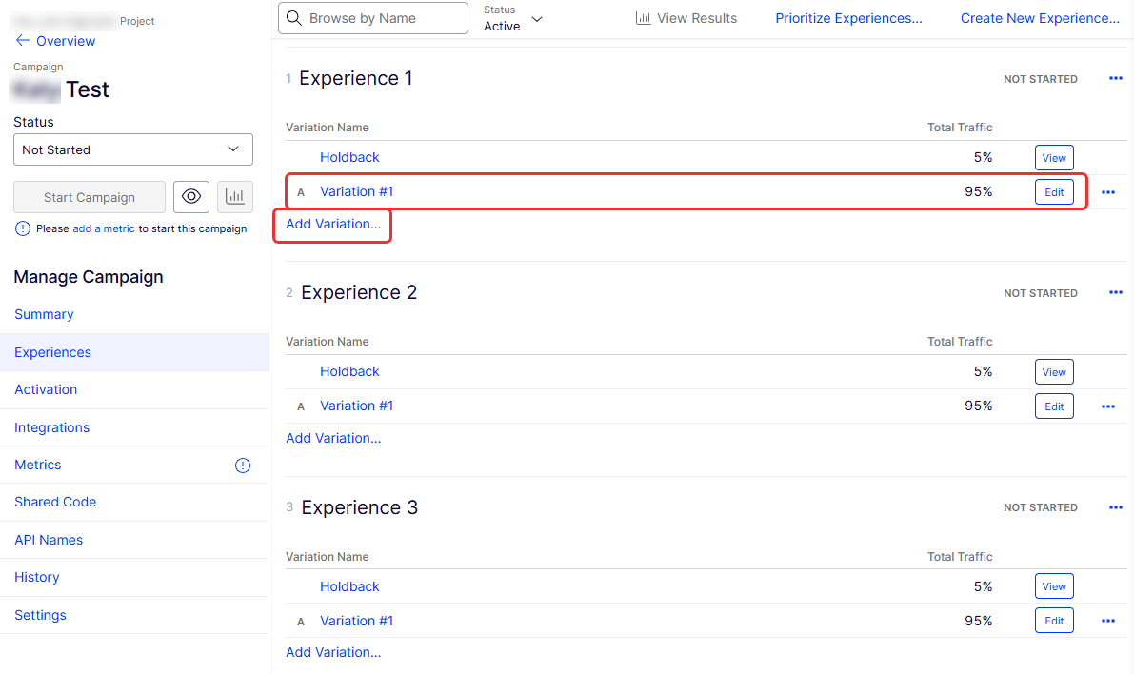The height and width of the screenshot is (674, 1134).
Task: Click Create New Experience link
Action: point(1040,18)
